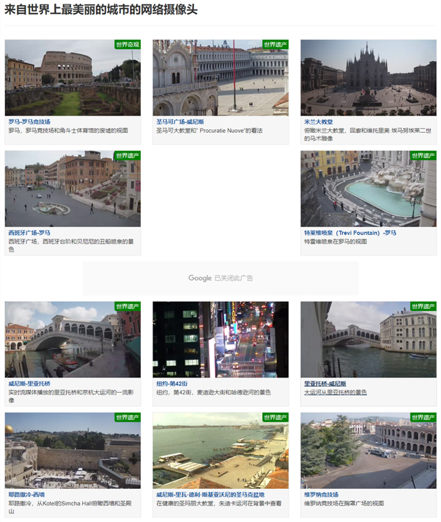Click the 世界遗产 badge on Verona Arena image
Image resolution: width=441 pixels, height=522 pixels.
423,417
